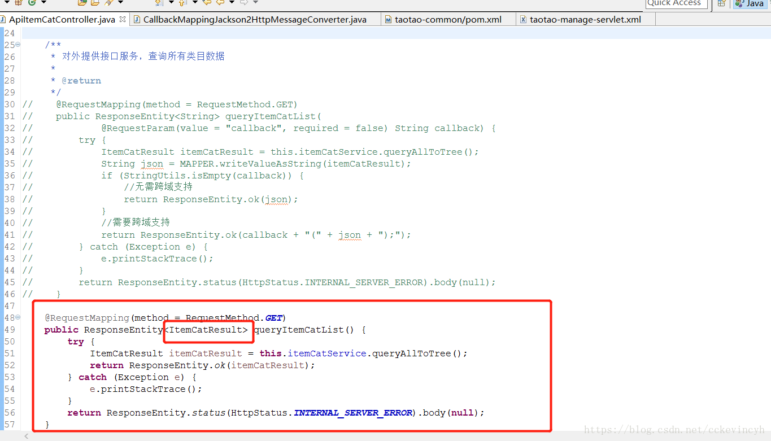Image resolution: width=771 pixels, height=441 pixels.
Task: Click the XML file icon on the taotao-manage-servlet.xml tab
Action: [524, 20]
